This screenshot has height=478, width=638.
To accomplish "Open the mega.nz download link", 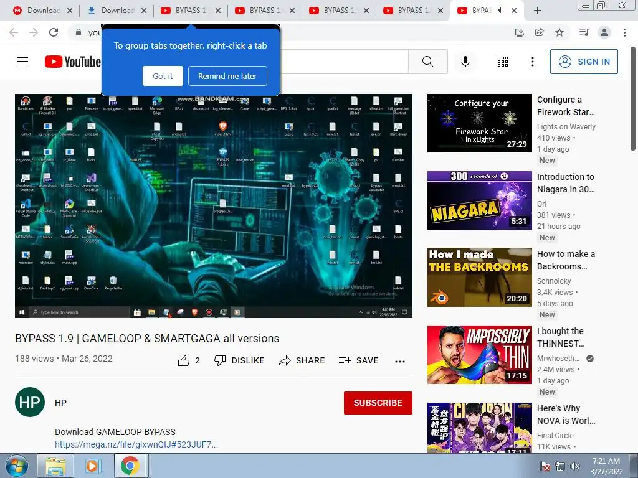I will 136,444.
